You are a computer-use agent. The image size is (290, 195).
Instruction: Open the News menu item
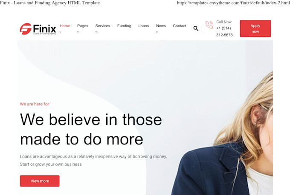(x=161, y=26)
